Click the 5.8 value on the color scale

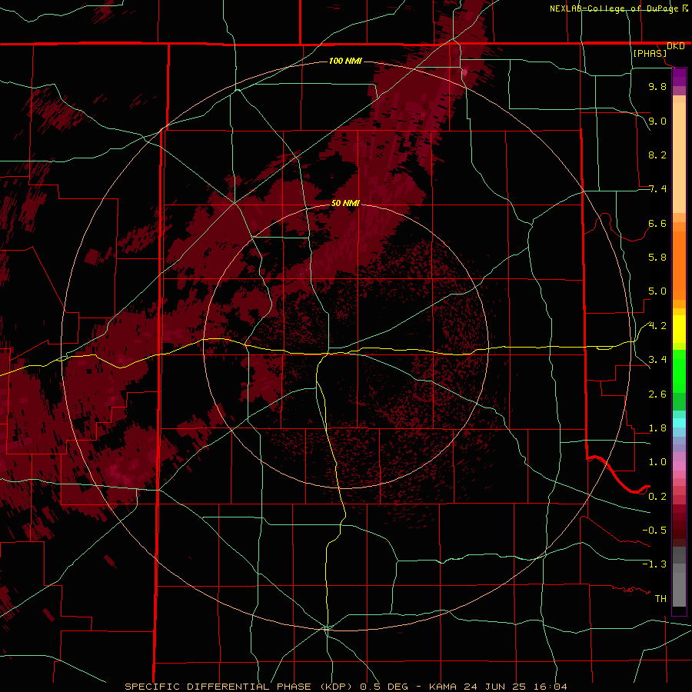pos(657,258)
